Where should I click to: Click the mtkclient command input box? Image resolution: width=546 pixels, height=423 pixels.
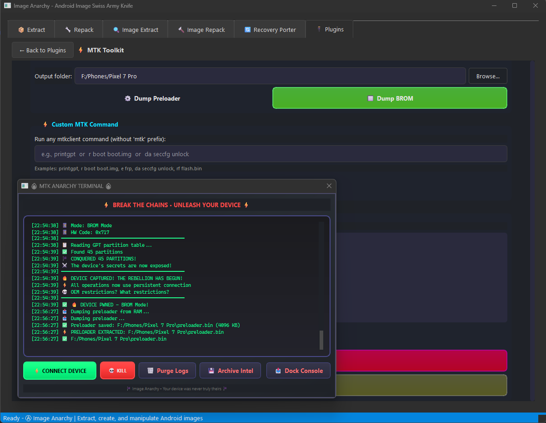pyautogui.click(x=270, y=153)
